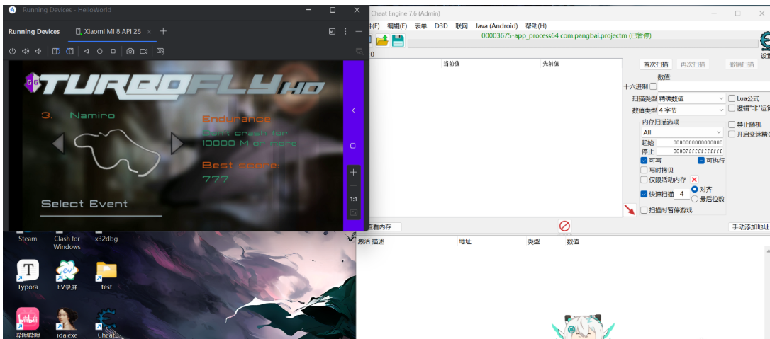Open the Typora desktop shortcut
770x339 pixels.
click(28, 275)
